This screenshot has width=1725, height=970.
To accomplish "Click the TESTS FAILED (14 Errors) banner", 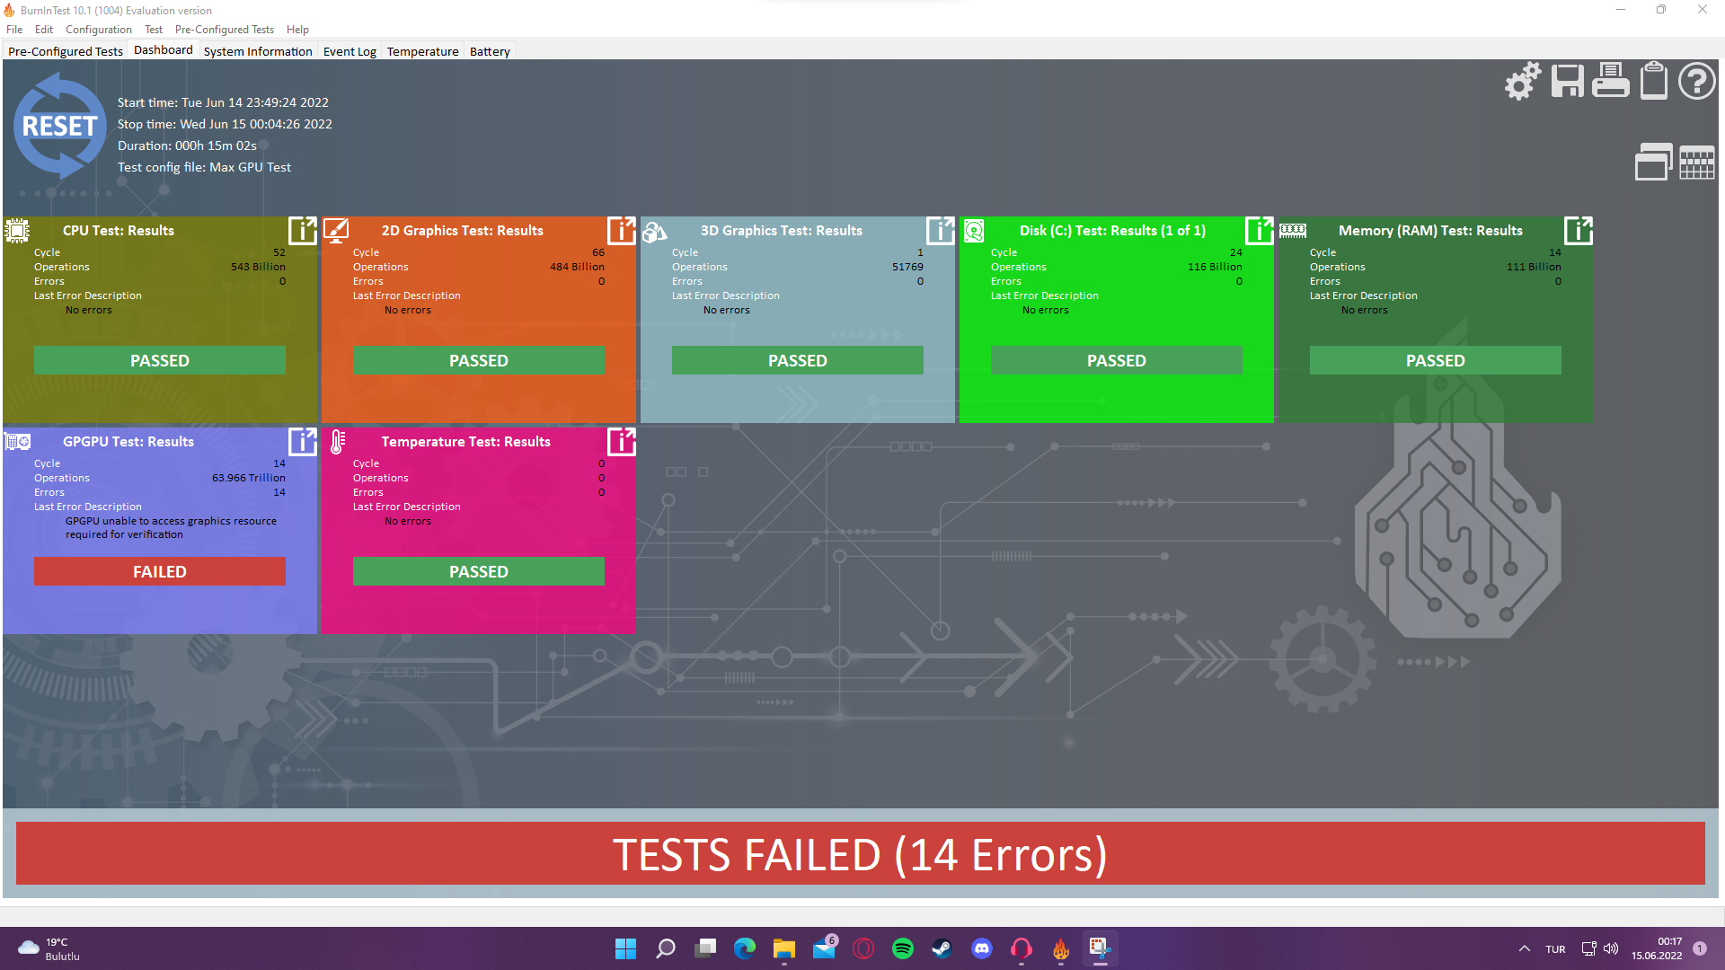I will click(860, 853).
